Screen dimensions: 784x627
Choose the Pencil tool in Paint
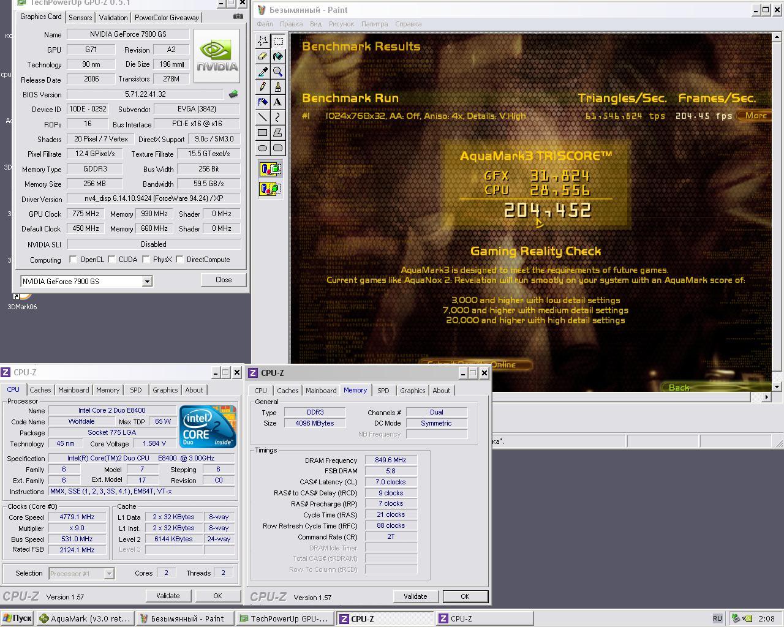click(263, 87)
